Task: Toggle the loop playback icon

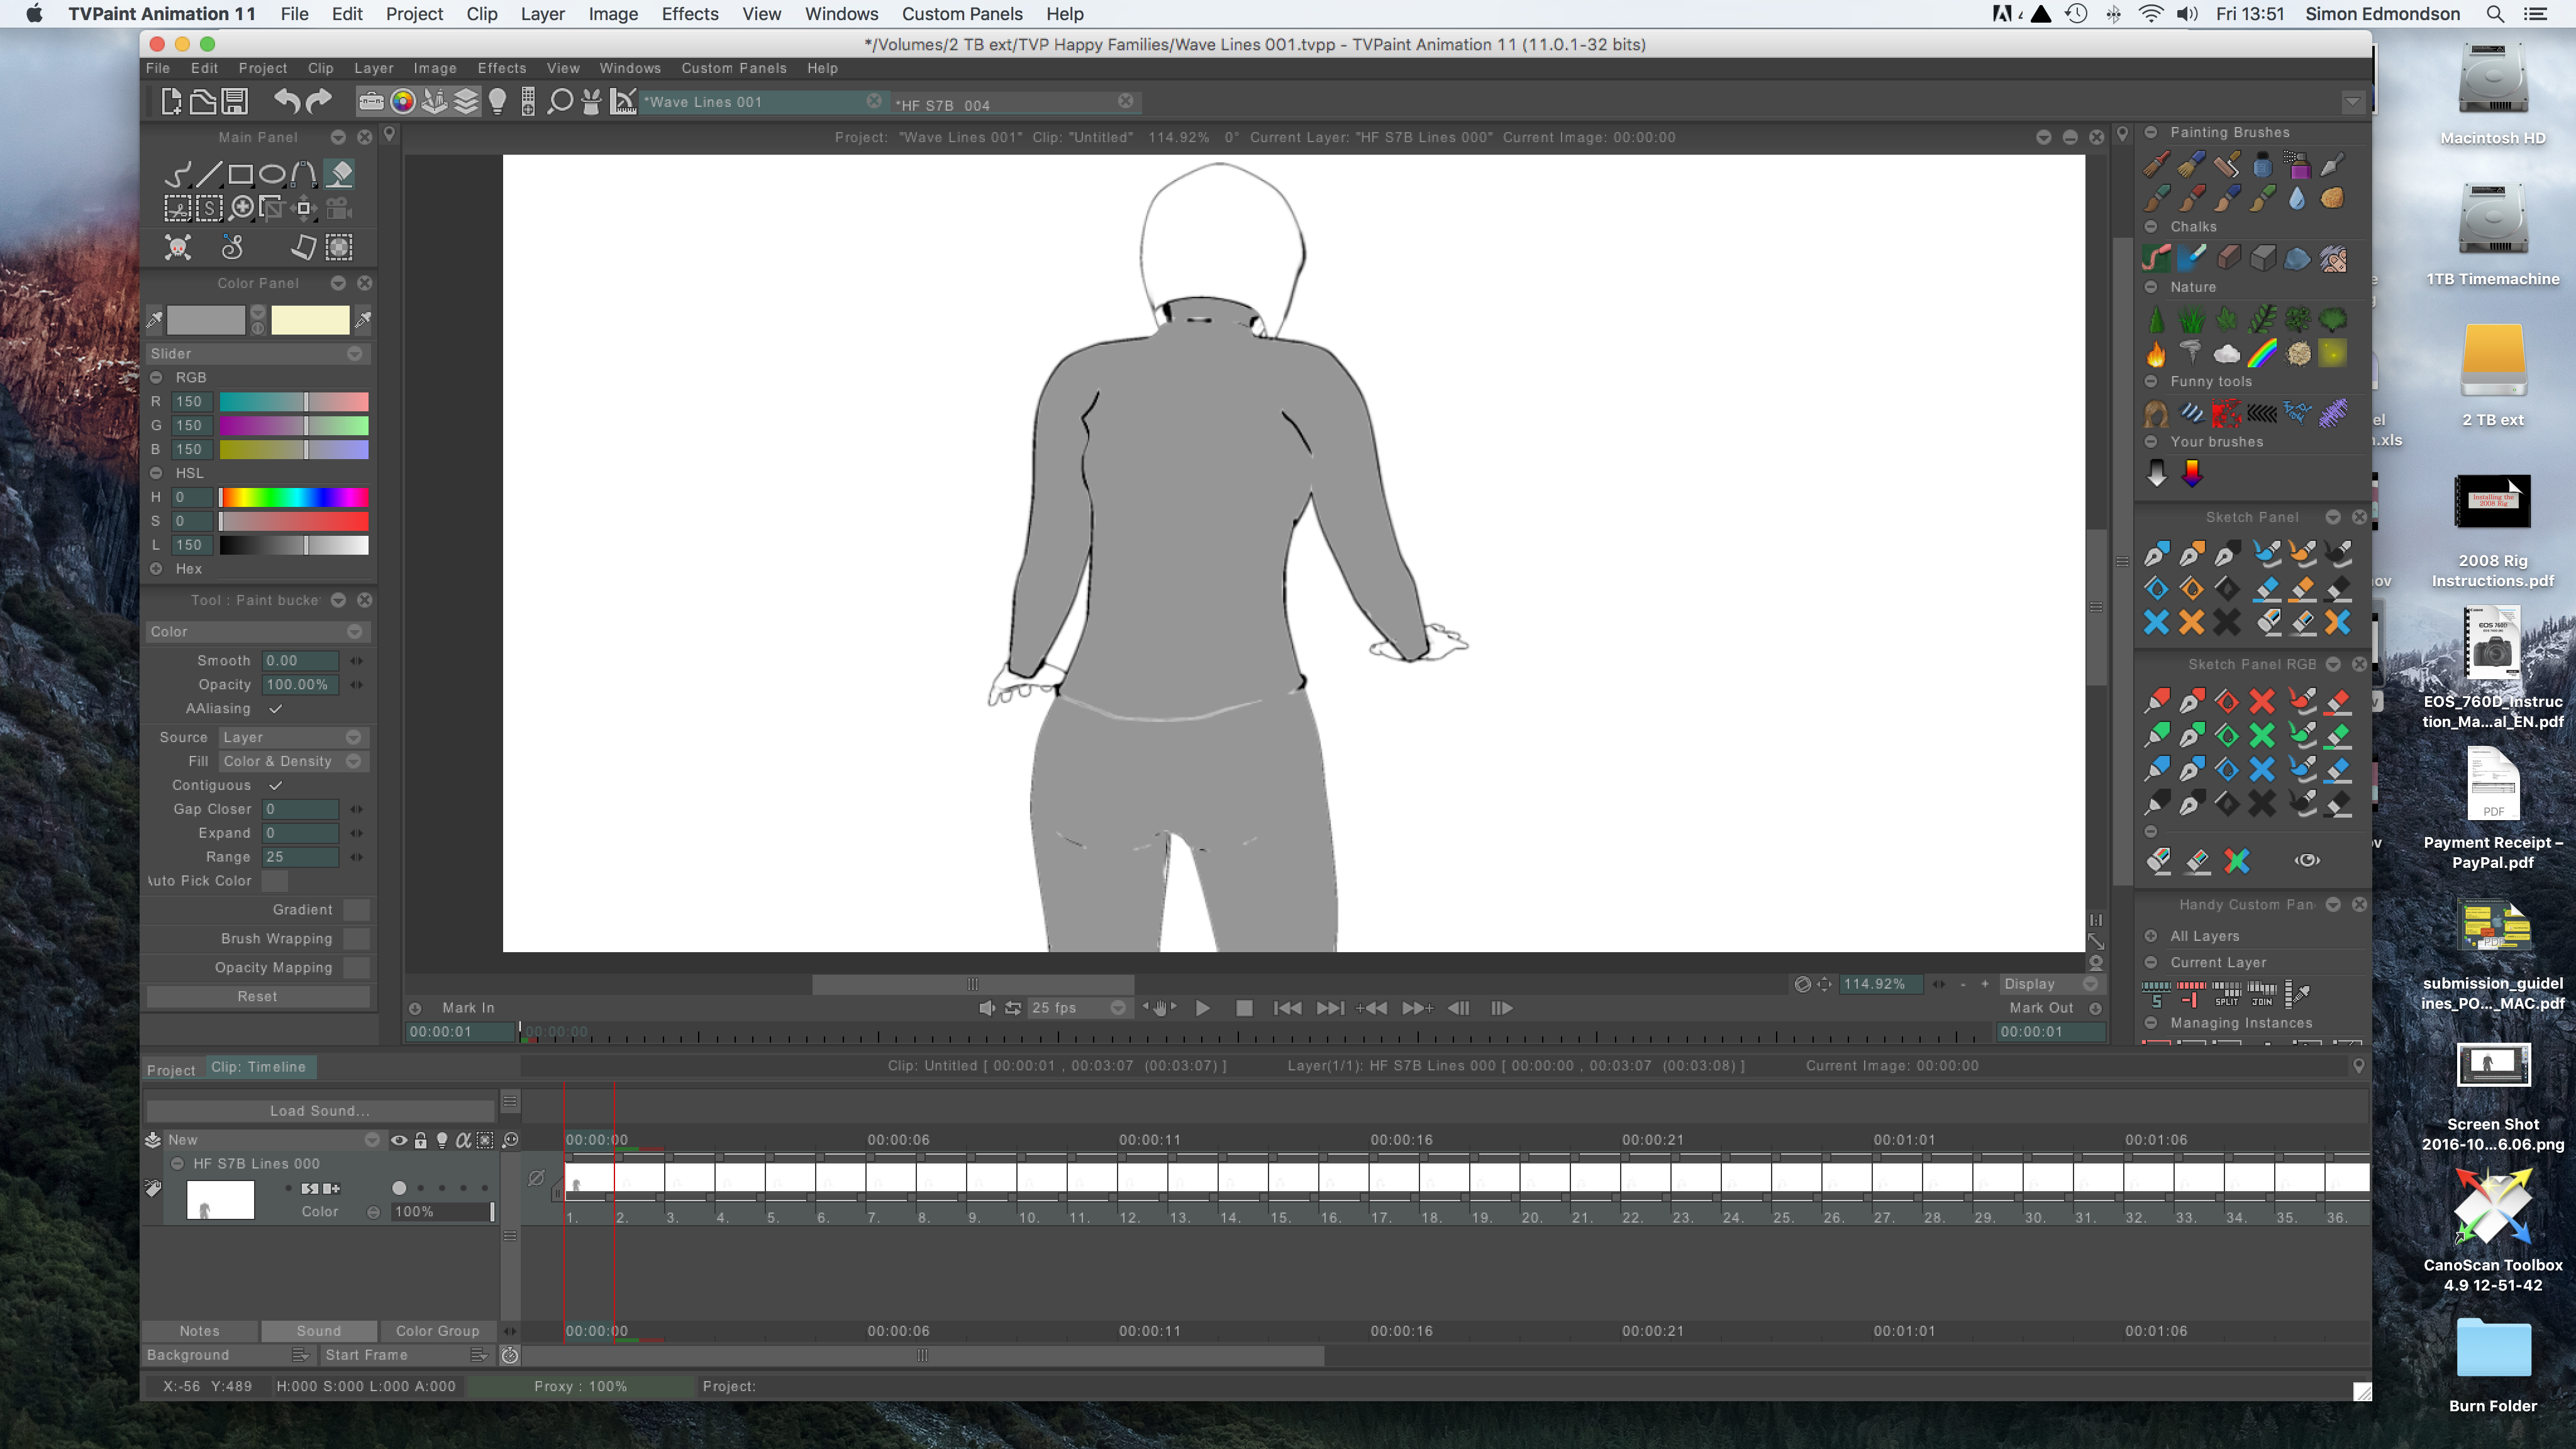Action: point(1013,1008)
